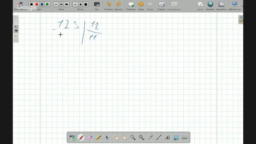
Task: Open the Фон background options
Action: pyautogui.click(x=97, y=4)
